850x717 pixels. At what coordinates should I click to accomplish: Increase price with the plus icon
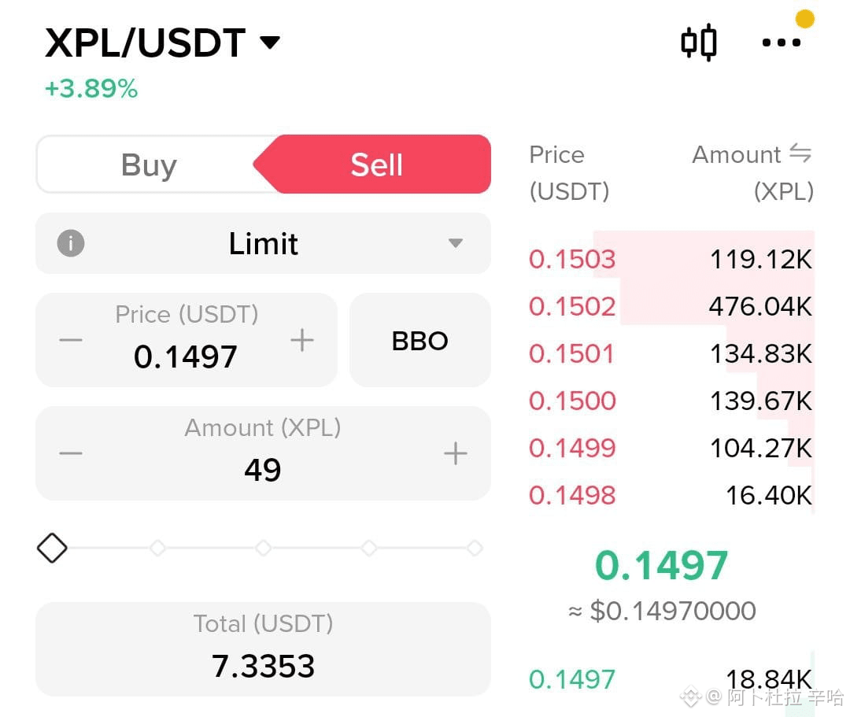302,340
